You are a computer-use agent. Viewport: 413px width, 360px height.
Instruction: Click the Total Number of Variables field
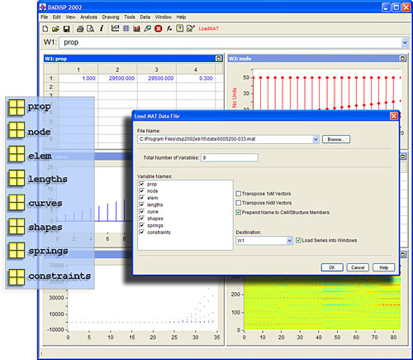pyautogui.click(x=230, y=158)
